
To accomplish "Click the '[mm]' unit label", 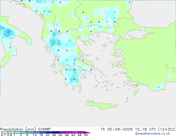I will pos(31,129).
